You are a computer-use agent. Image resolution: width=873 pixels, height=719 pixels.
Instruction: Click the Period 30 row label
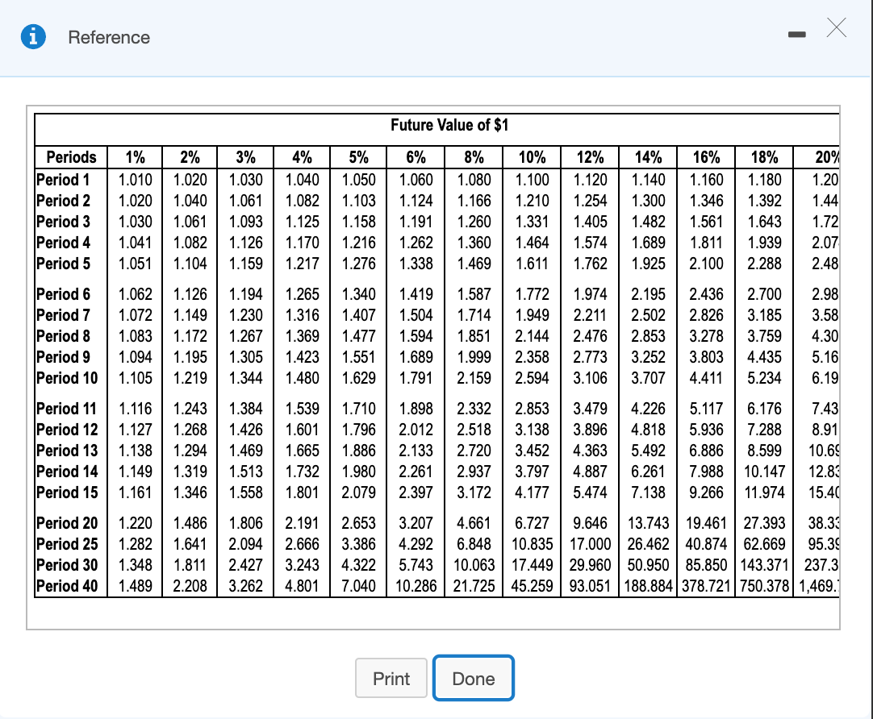point(67,565)
